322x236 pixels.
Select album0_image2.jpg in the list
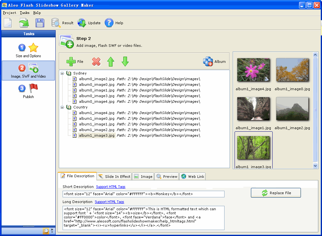coord(97,79)
